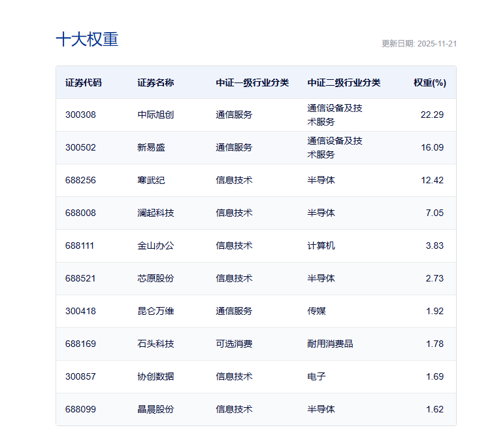Select the 澜起科技 security name

(x=155, y=213)
